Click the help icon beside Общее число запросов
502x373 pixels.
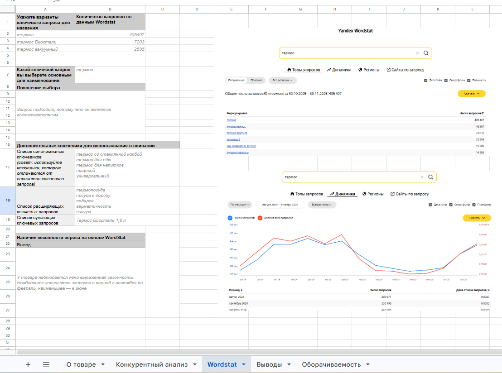click(x=266, y=93)
